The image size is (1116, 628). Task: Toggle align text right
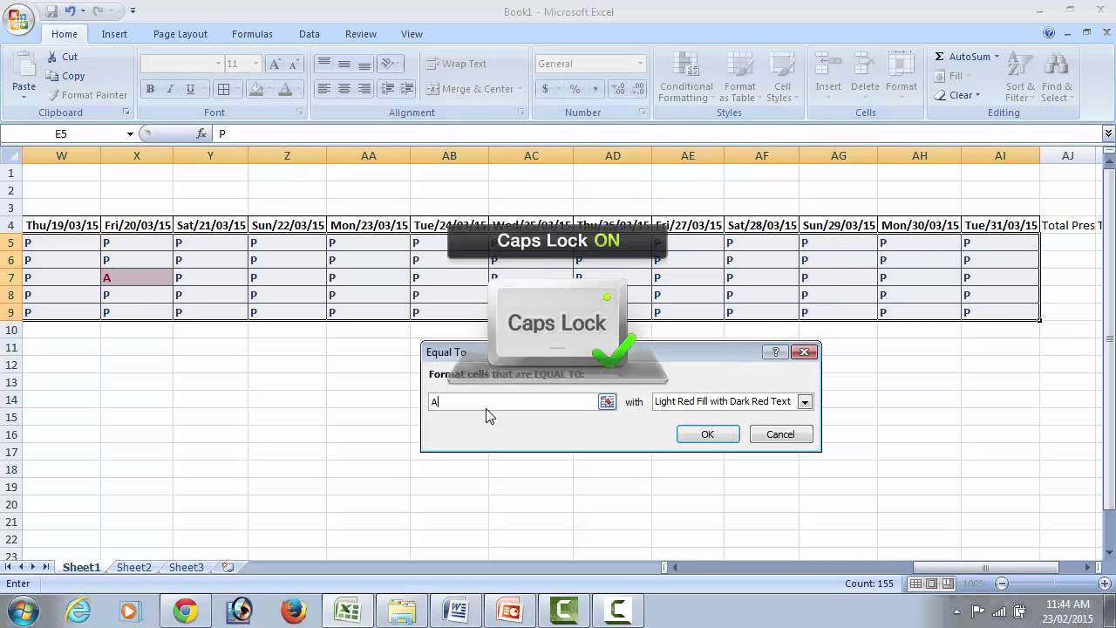tap(364, 89)
